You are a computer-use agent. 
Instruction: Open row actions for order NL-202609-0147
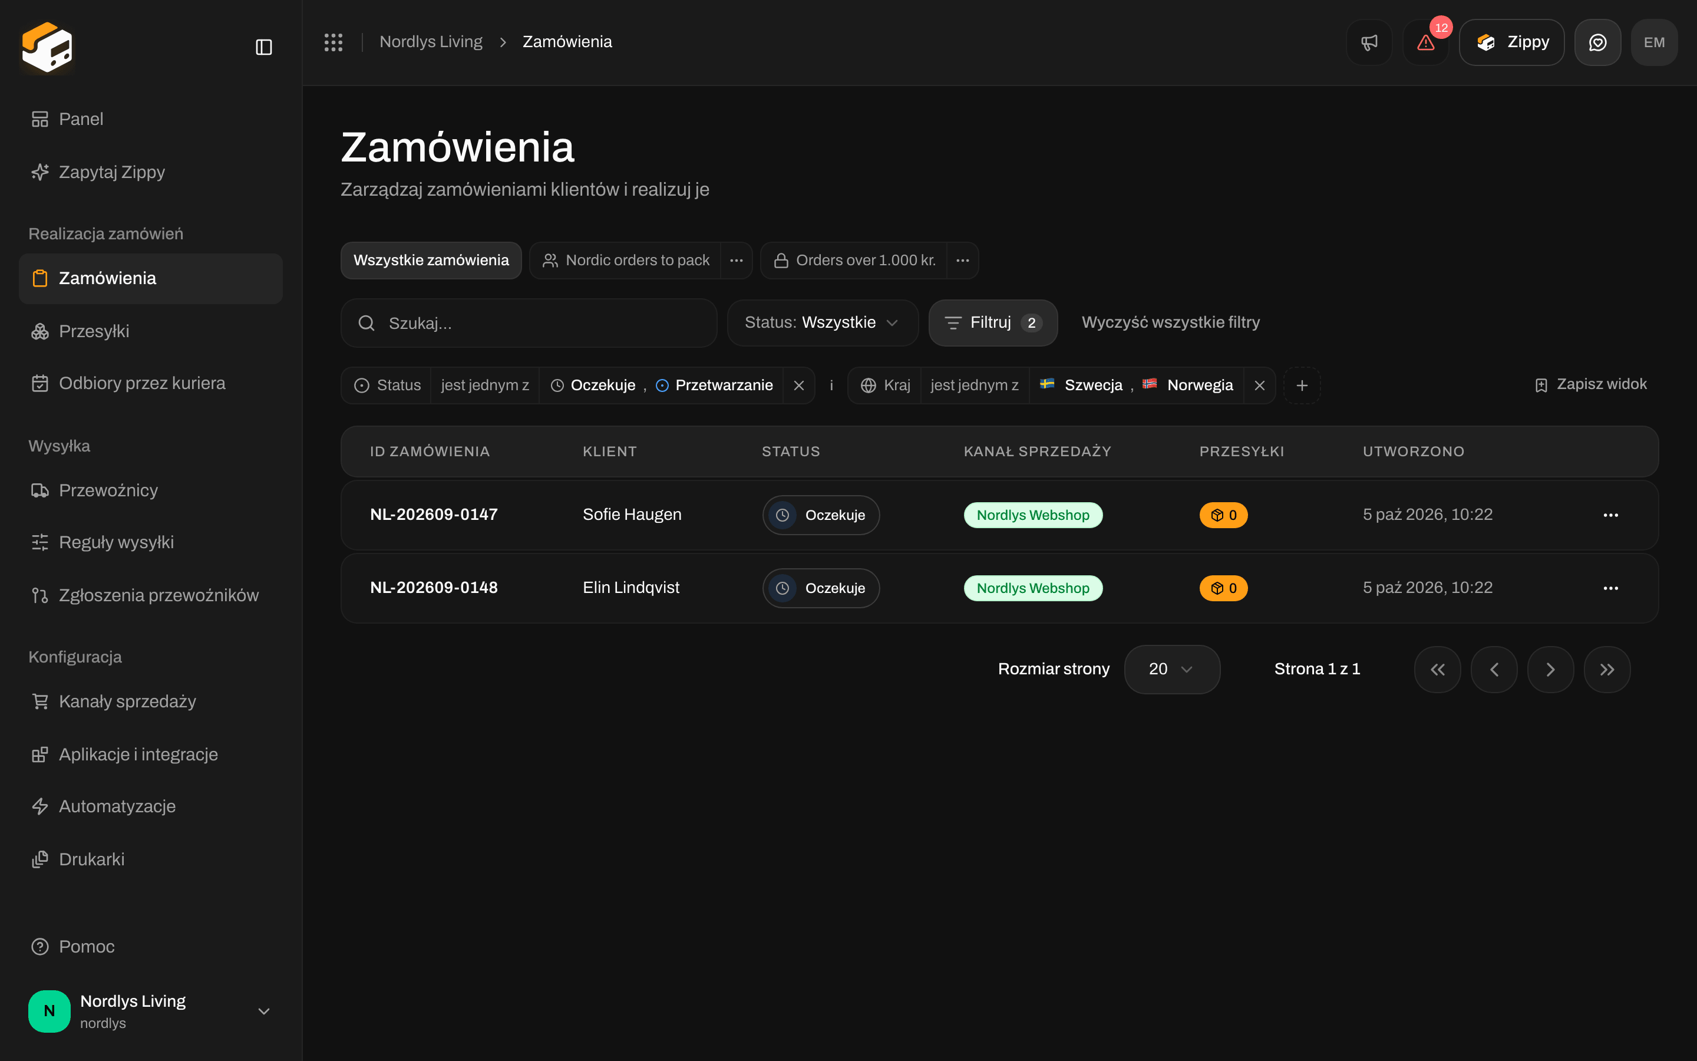1611,515
